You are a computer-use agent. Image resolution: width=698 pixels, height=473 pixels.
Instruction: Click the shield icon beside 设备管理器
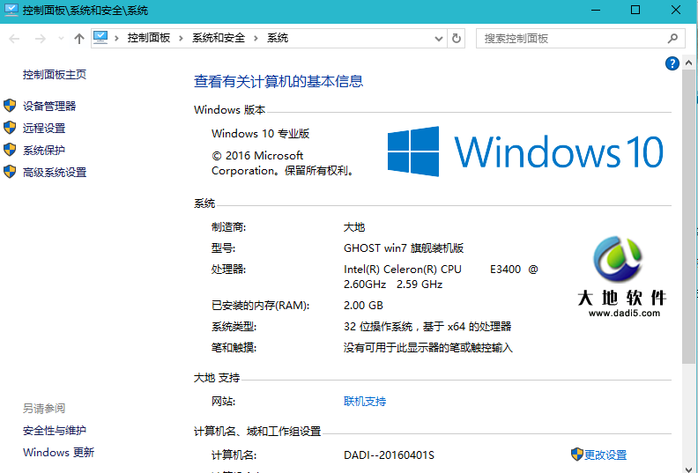pos(10,106)
